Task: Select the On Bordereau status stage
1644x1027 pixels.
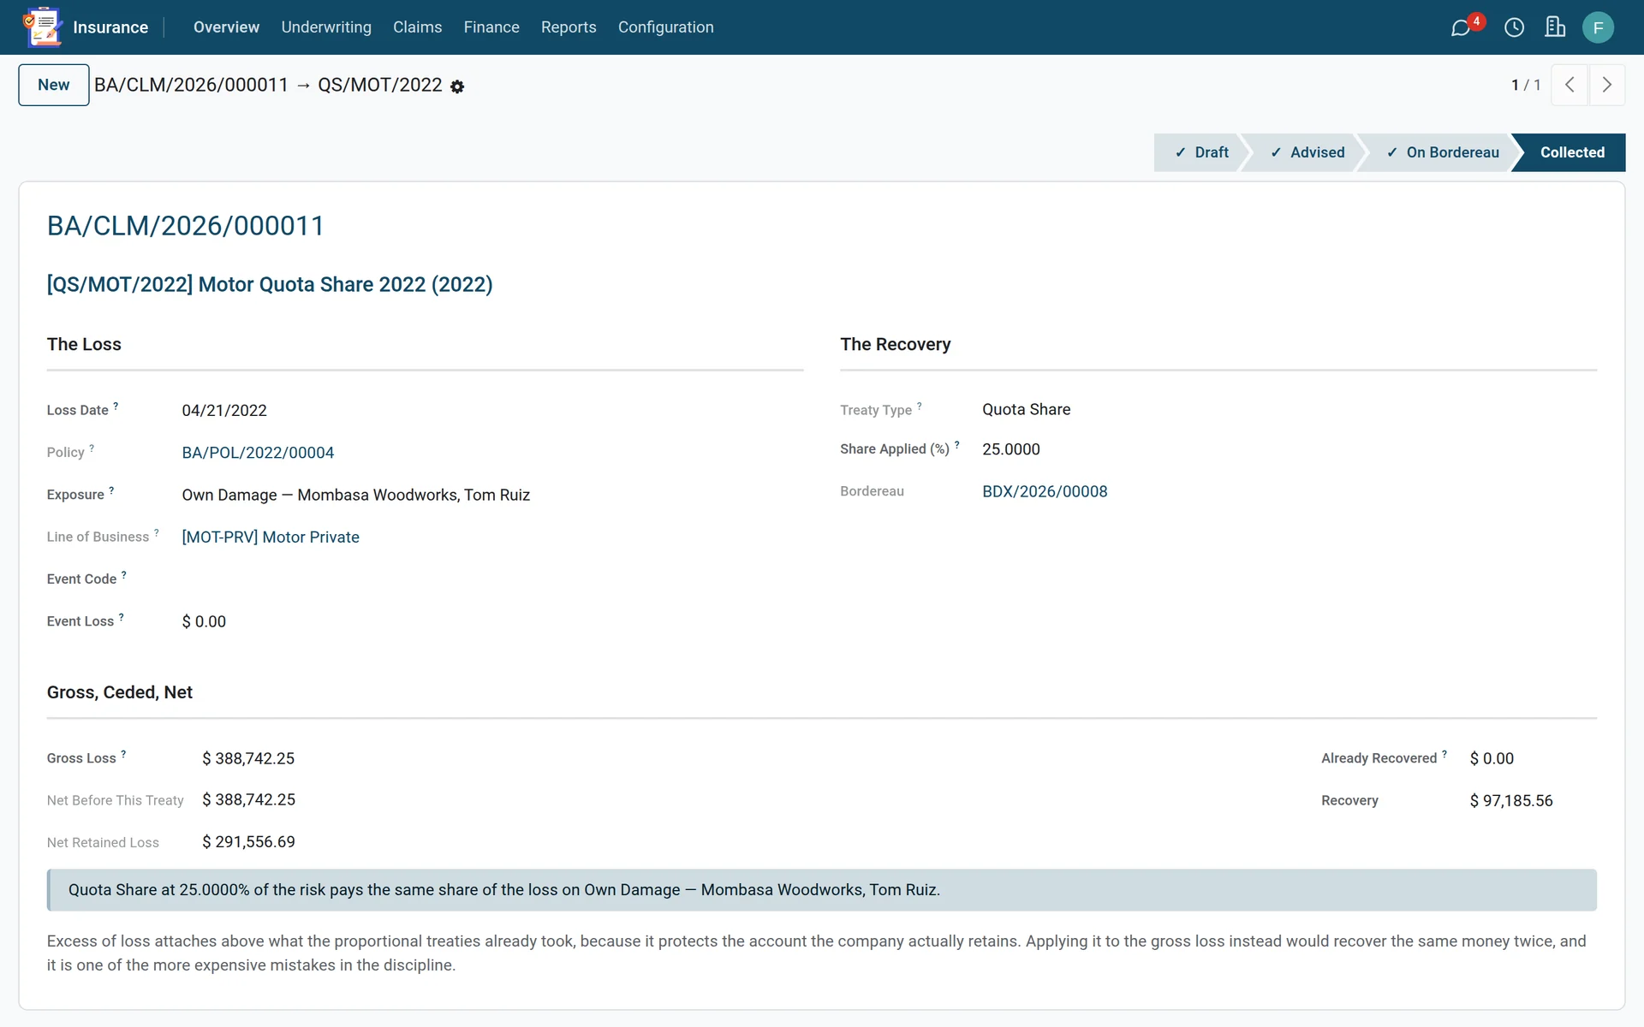Action: tap(1443, 152)
